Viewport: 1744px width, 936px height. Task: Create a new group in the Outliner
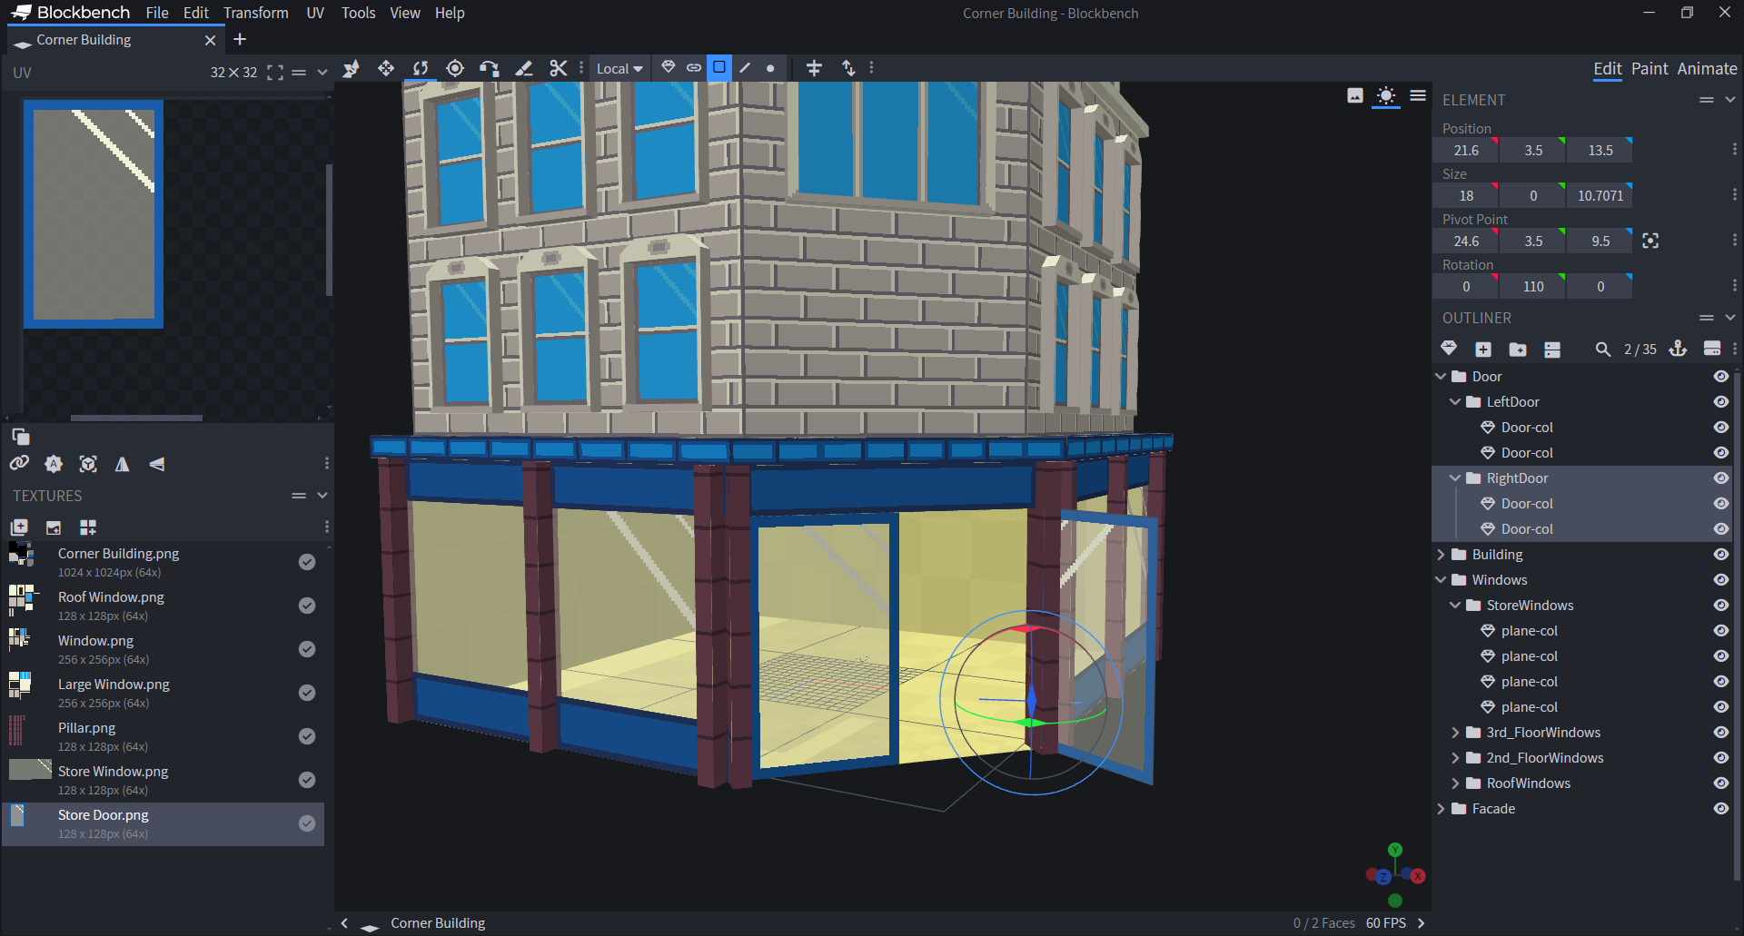(x=1518, y=349)
